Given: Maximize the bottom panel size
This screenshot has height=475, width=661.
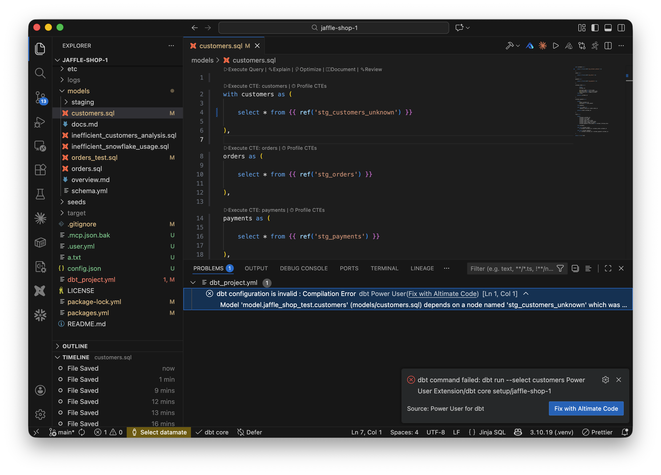Looking at the screenshot, I should tap(608, 269).
